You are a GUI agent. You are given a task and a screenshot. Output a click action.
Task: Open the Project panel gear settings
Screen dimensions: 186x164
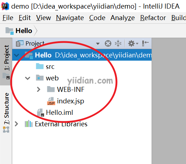click(x=133, y=43)
